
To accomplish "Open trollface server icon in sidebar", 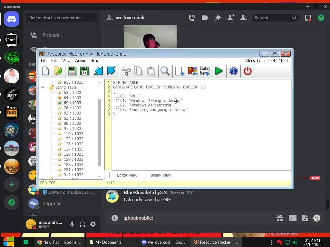I will click(12, 58).
